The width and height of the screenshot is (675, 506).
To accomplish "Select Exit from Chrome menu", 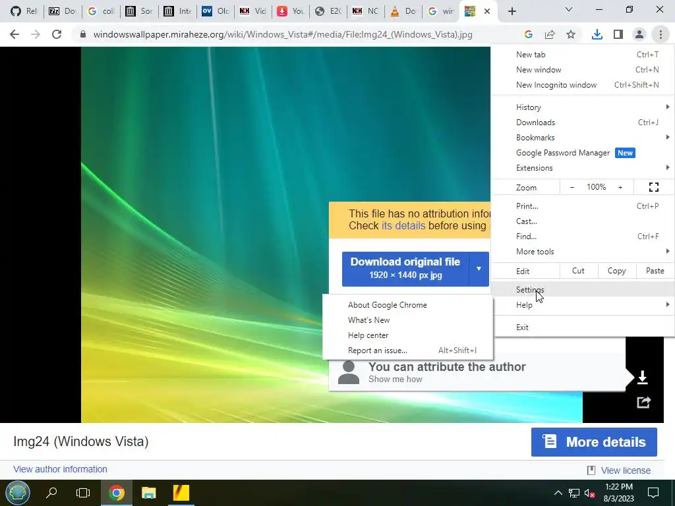I will (583, 327).
